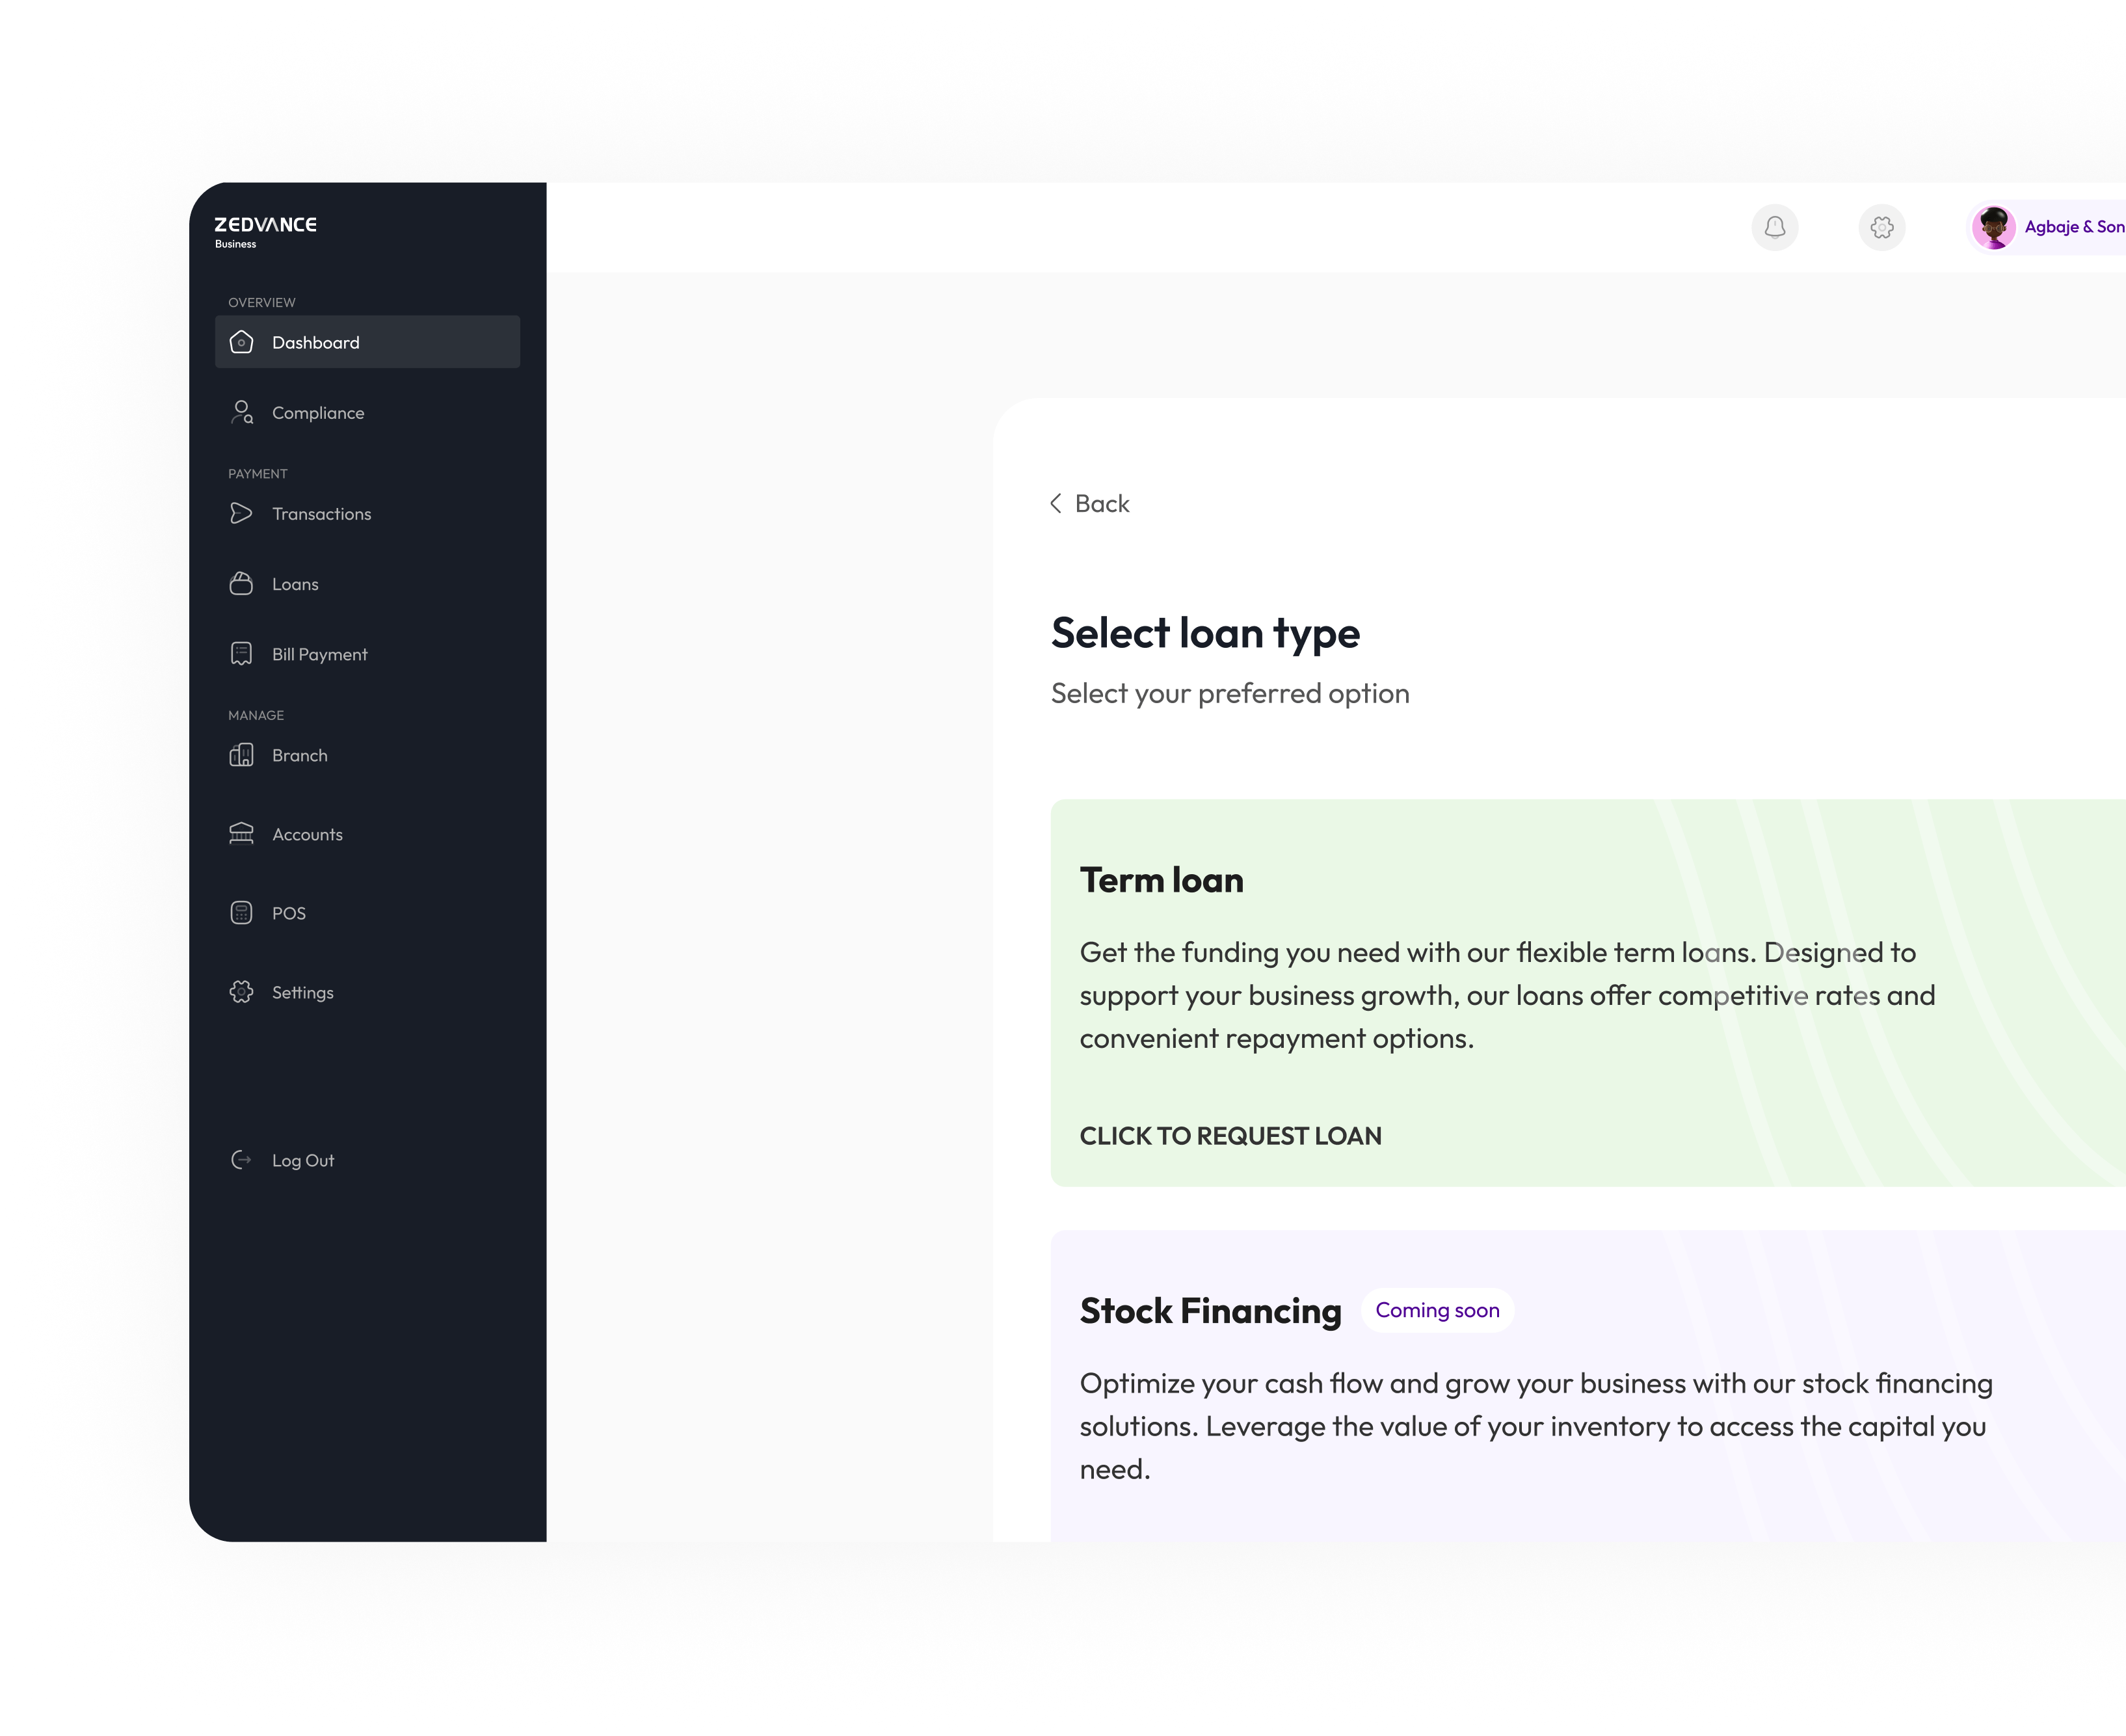2126x1736 pixels.
Task: Open the Bill Payment menu item
Action: pos(319,654)
